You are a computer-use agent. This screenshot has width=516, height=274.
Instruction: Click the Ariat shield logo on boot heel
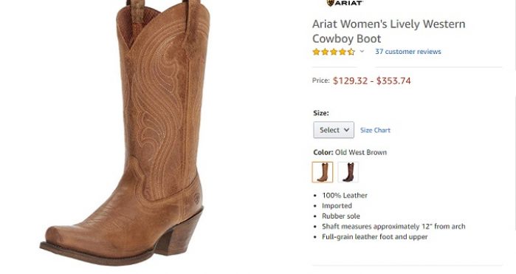point(196,198)
